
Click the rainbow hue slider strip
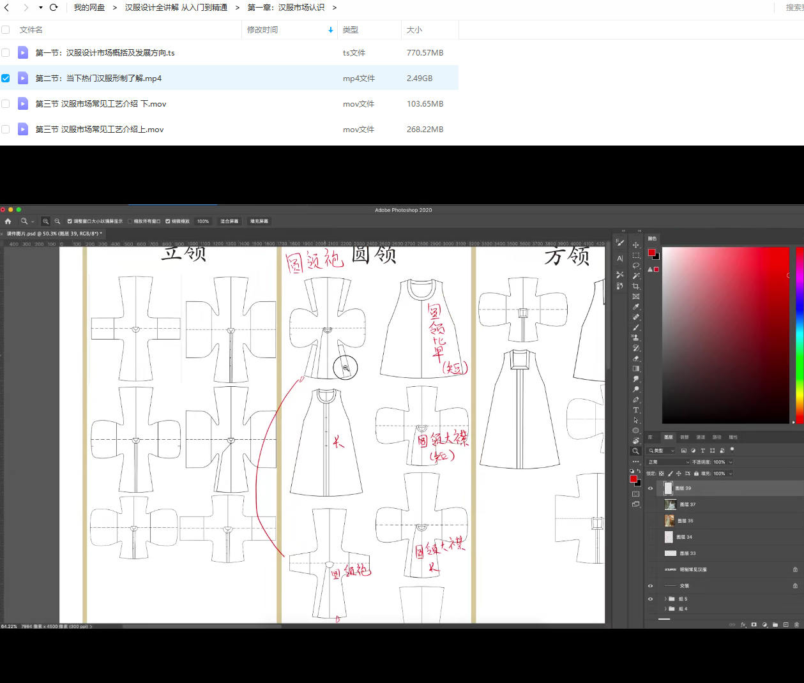pos(800,335)
